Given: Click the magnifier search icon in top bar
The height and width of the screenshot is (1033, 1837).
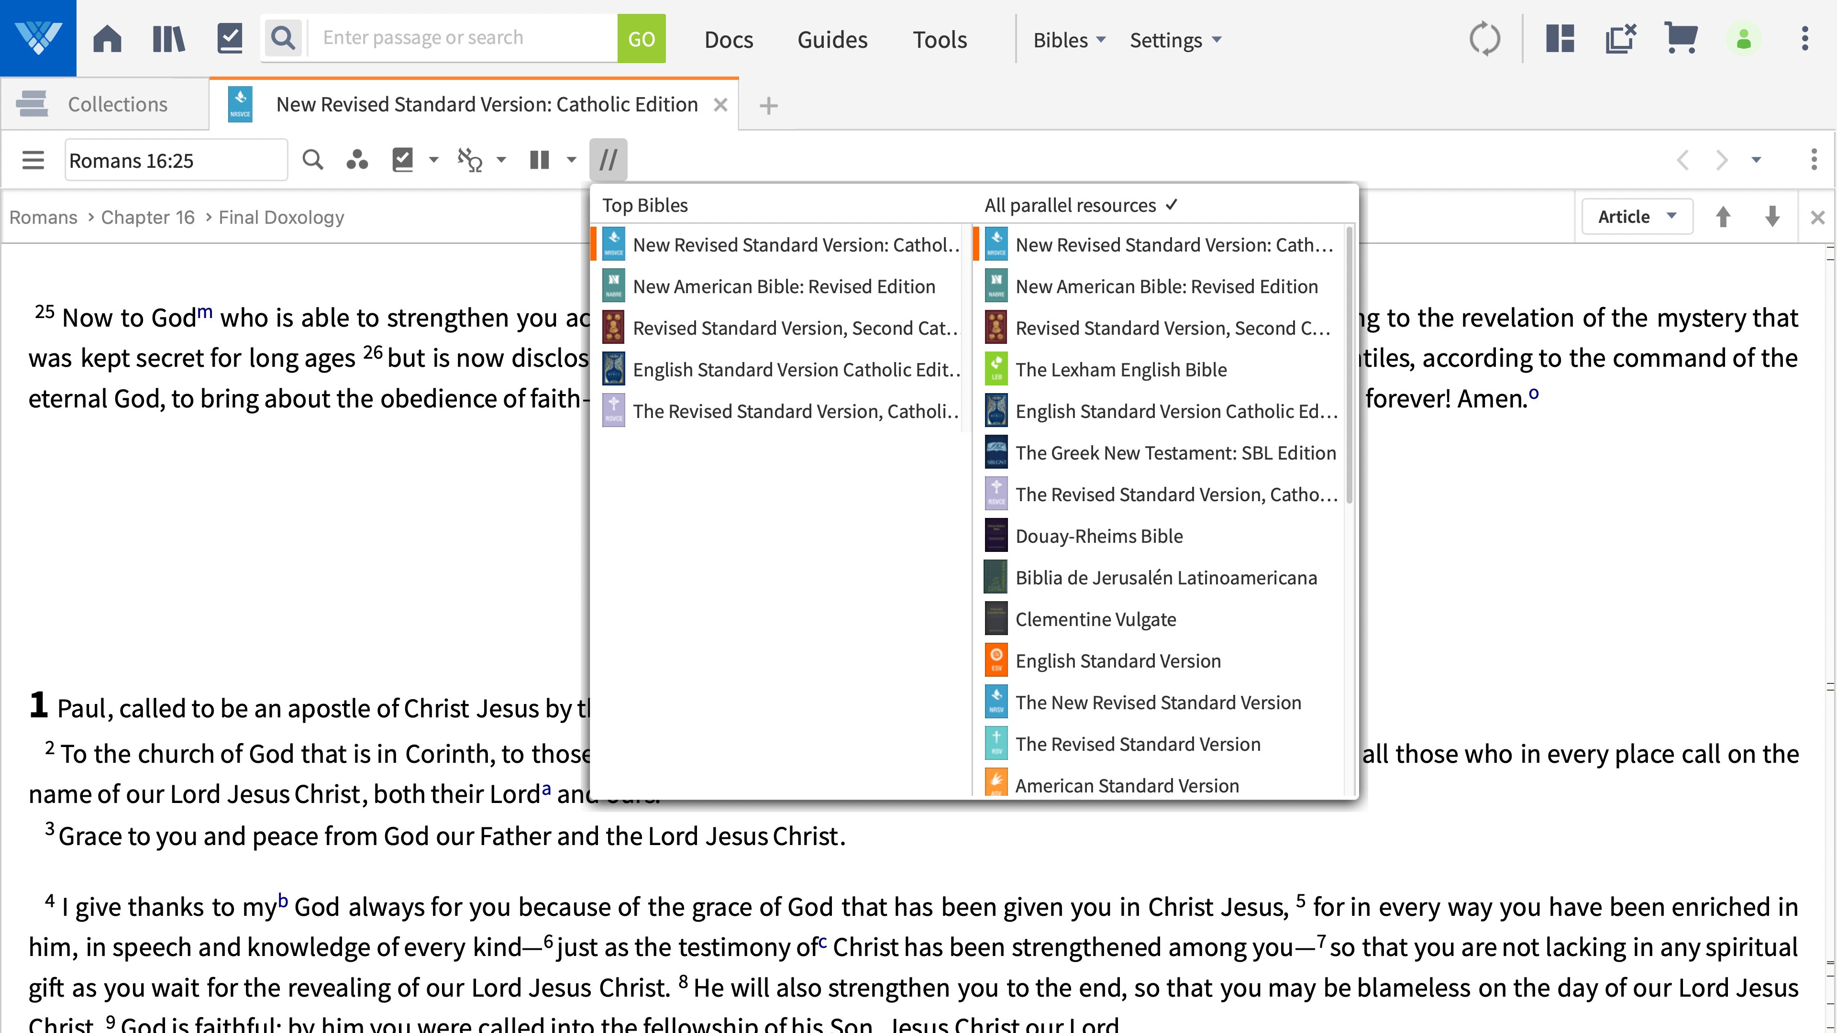Looking at the screenshot, I should 284,38.
